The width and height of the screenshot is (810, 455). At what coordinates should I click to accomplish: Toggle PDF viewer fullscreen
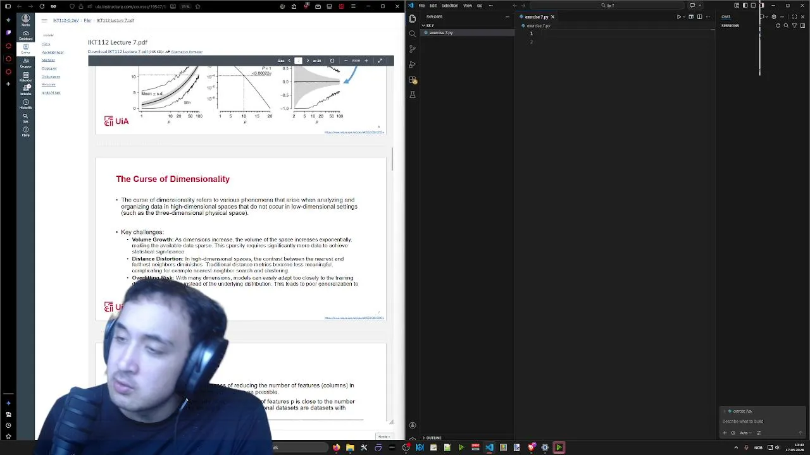click(x=380, y=61)
